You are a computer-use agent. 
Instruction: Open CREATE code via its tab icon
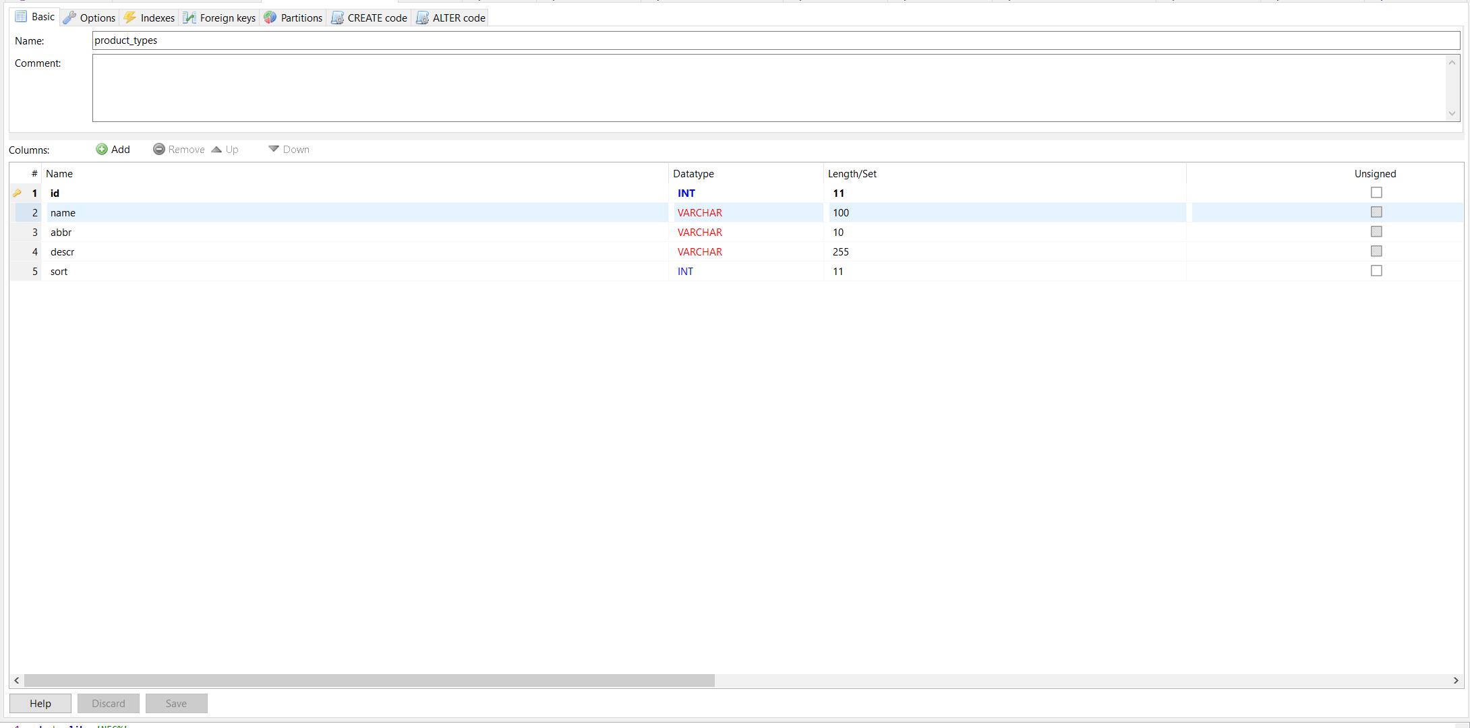tap(337, 18)
